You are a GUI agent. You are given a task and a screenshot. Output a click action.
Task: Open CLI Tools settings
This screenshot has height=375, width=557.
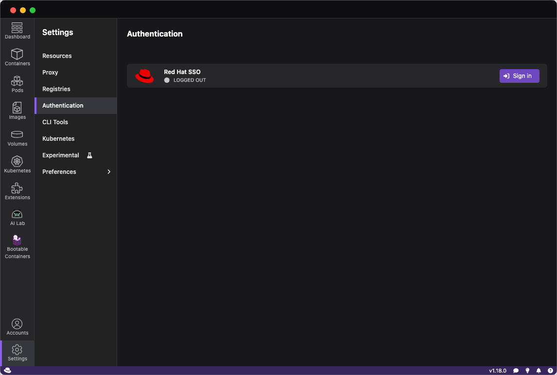(55, 122)
